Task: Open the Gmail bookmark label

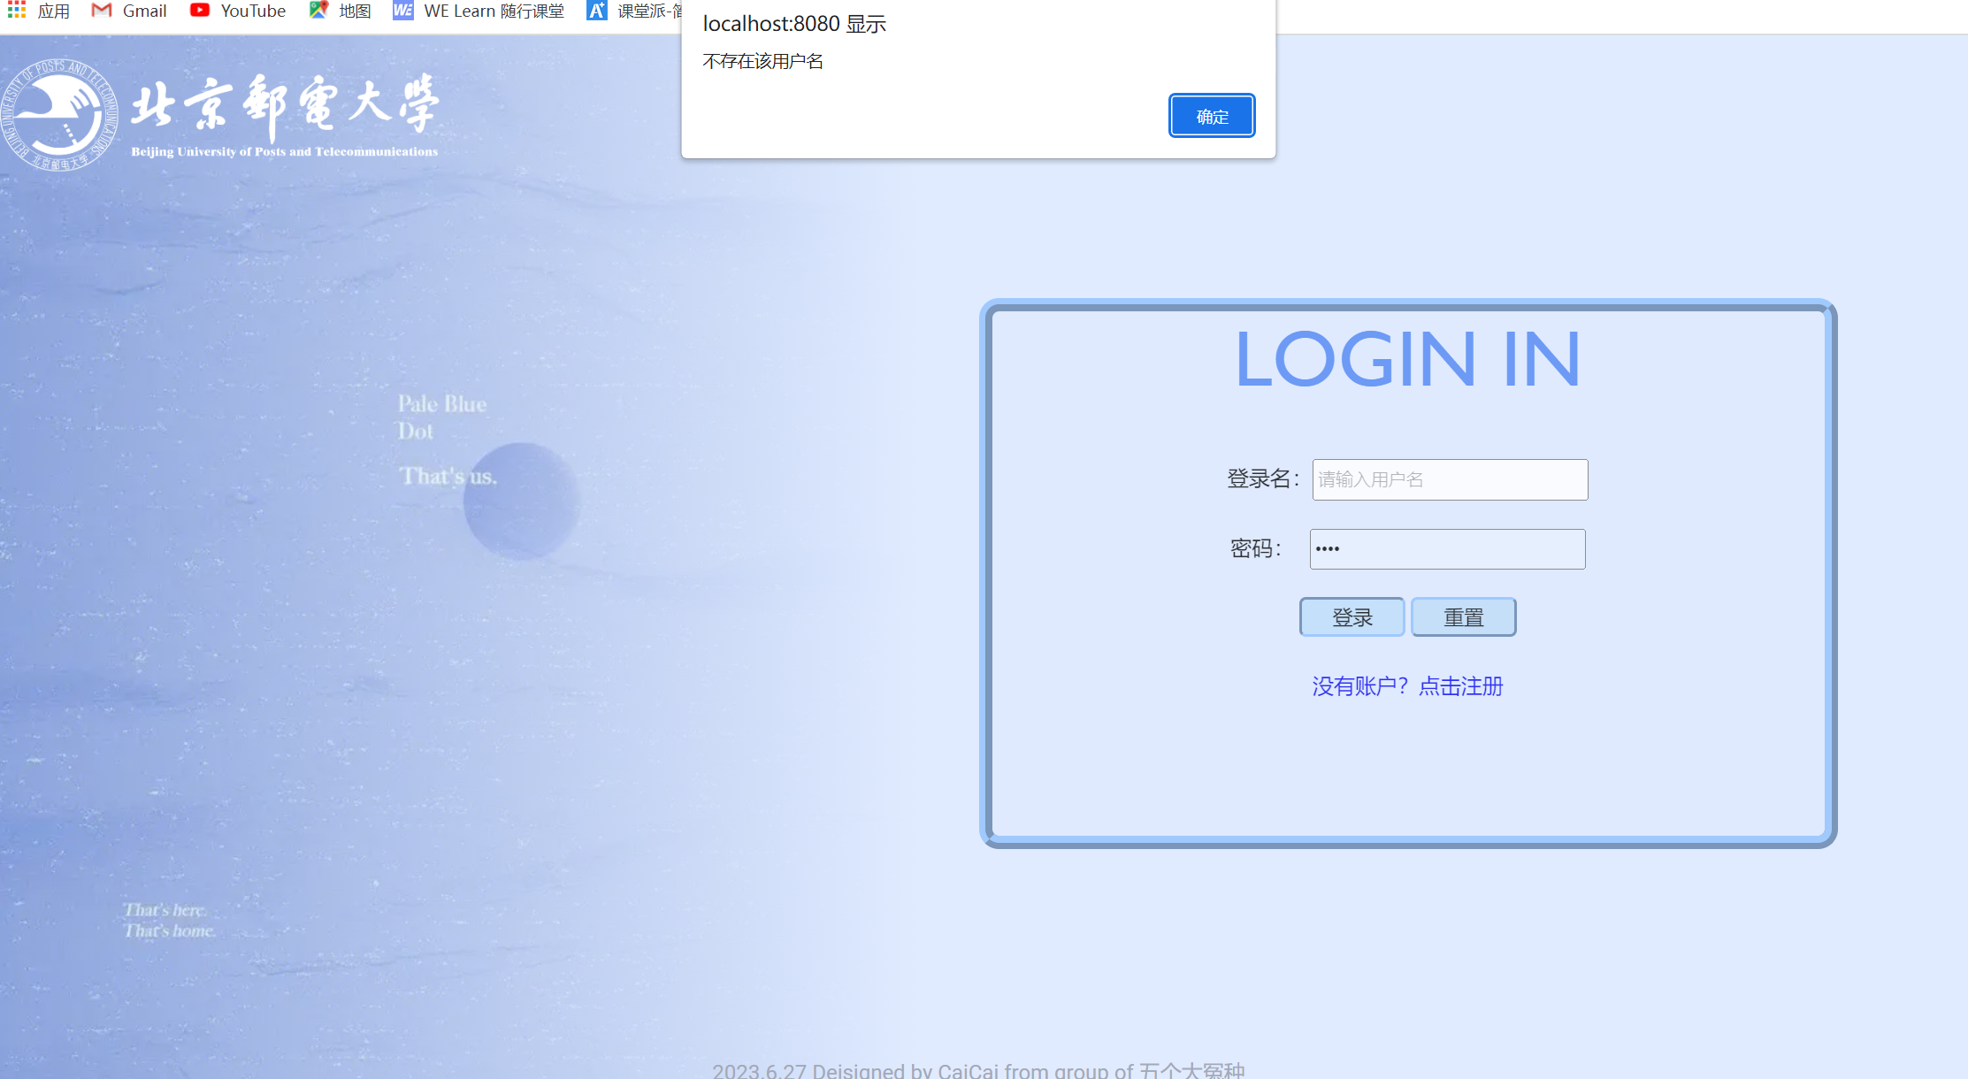Action: (144, 11)
